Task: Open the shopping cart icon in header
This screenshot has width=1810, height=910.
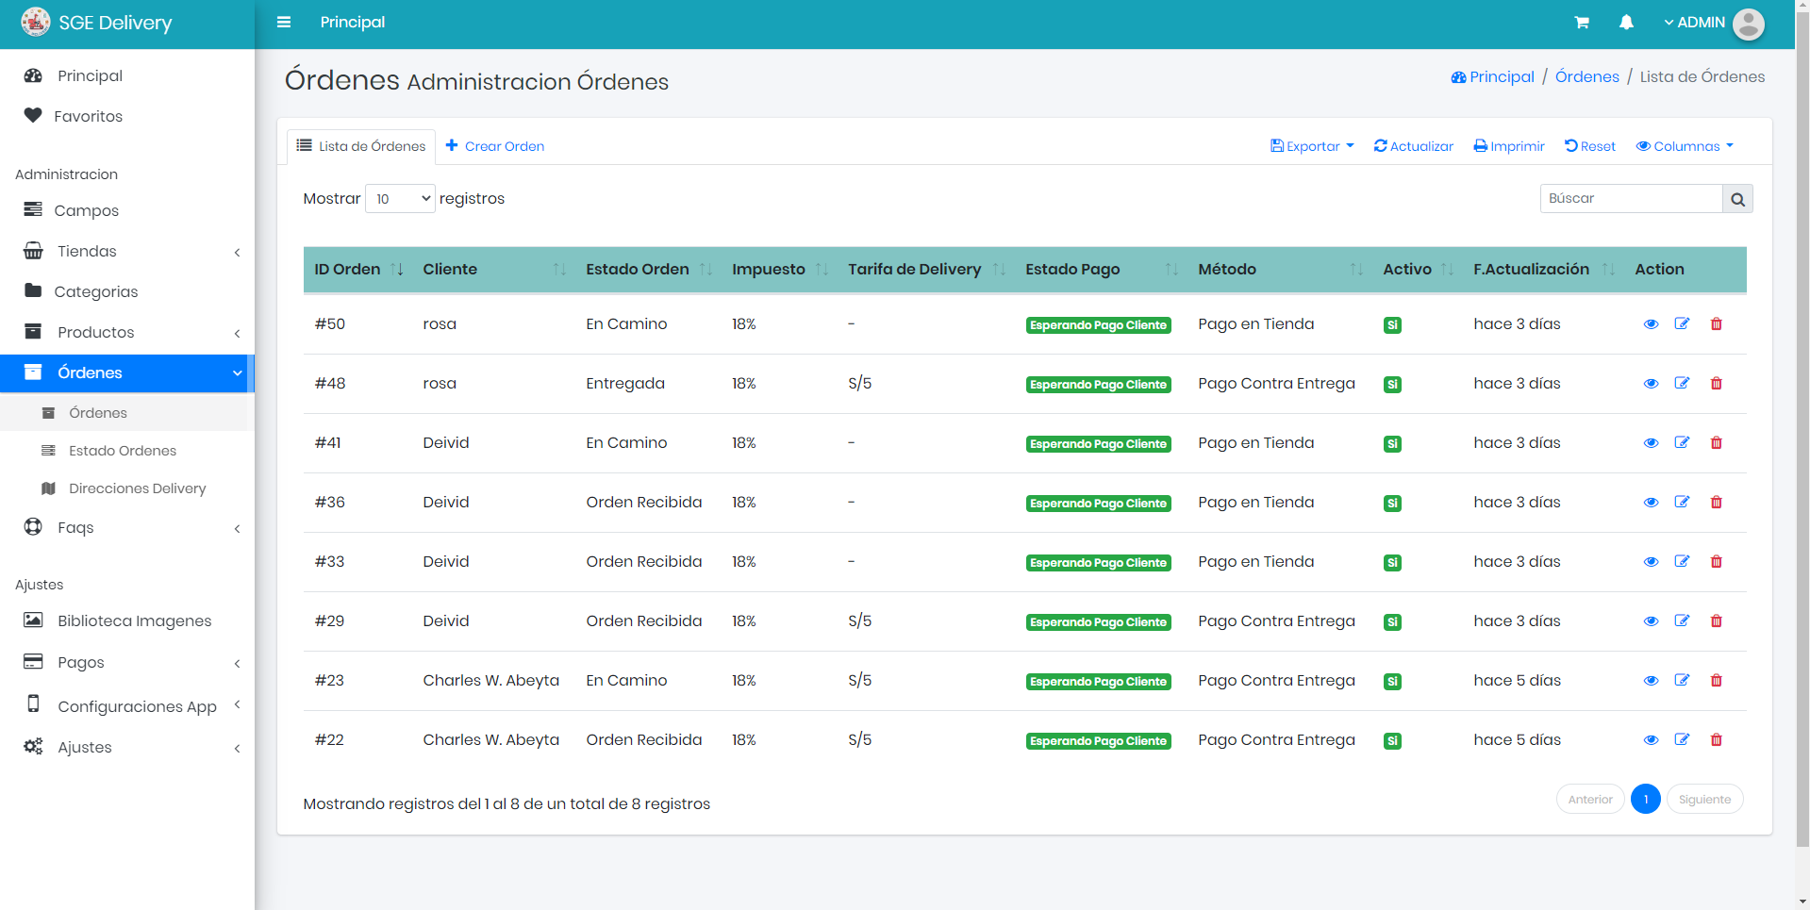Action: coord(1582,23)
